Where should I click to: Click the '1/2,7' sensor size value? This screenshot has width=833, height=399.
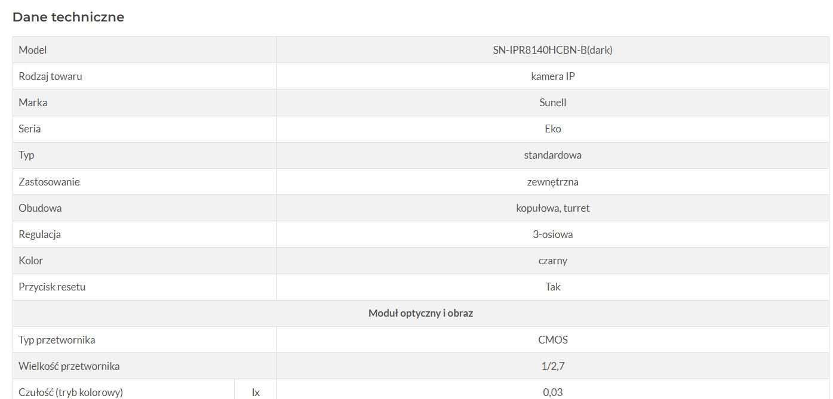coord(552,366)
